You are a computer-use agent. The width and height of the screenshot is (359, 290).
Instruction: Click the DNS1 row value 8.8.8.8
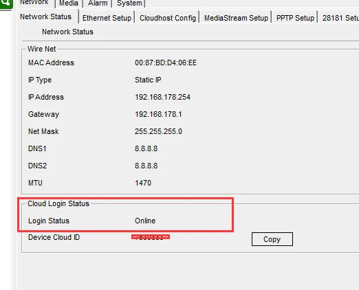point(146,148)
